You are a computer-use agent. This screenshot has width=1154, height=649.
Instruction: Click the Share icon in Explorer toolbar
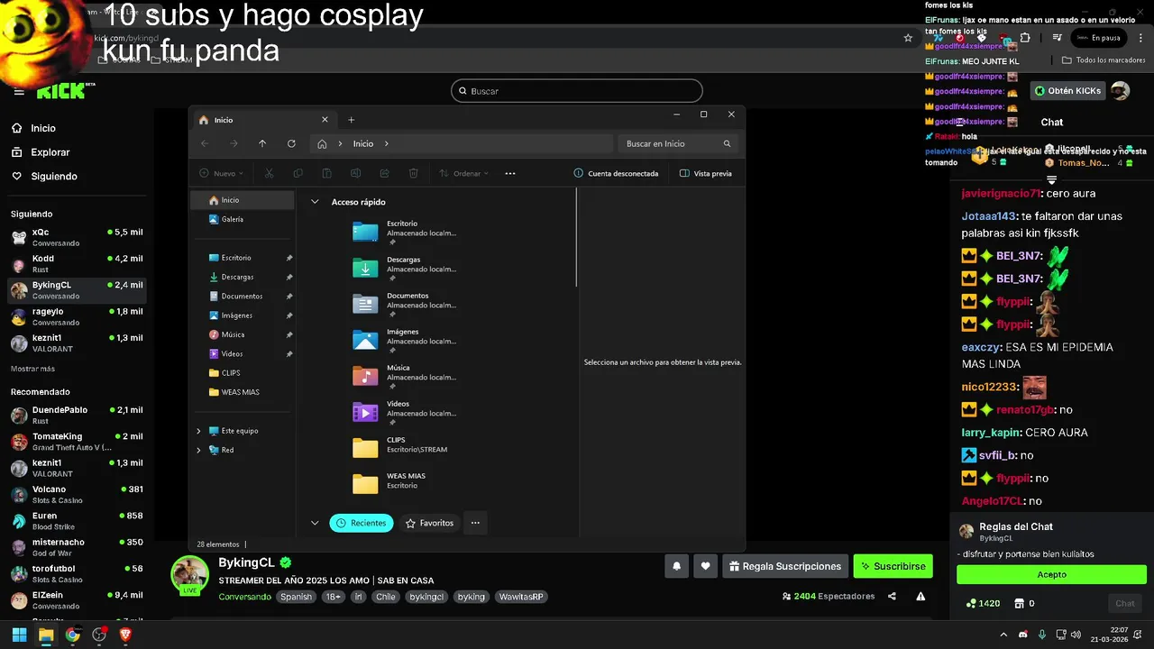point(384,173)
